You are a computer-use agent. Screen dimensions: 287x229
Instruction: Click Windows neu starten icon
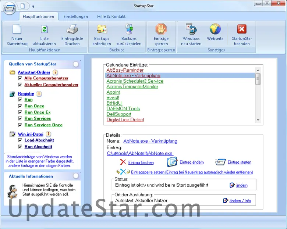click(191, 29)
